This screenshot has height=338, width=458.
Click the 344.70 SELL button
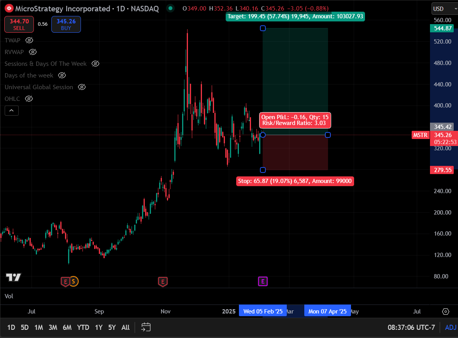coord(19,24)
